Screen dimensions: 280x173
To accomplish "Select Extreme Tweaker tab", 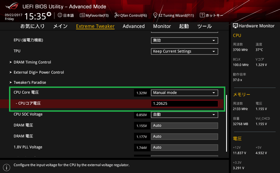I will click(x=95, y=26).
